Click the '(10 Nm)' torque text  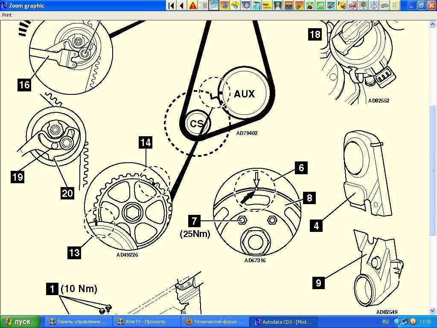pos(79,288)
